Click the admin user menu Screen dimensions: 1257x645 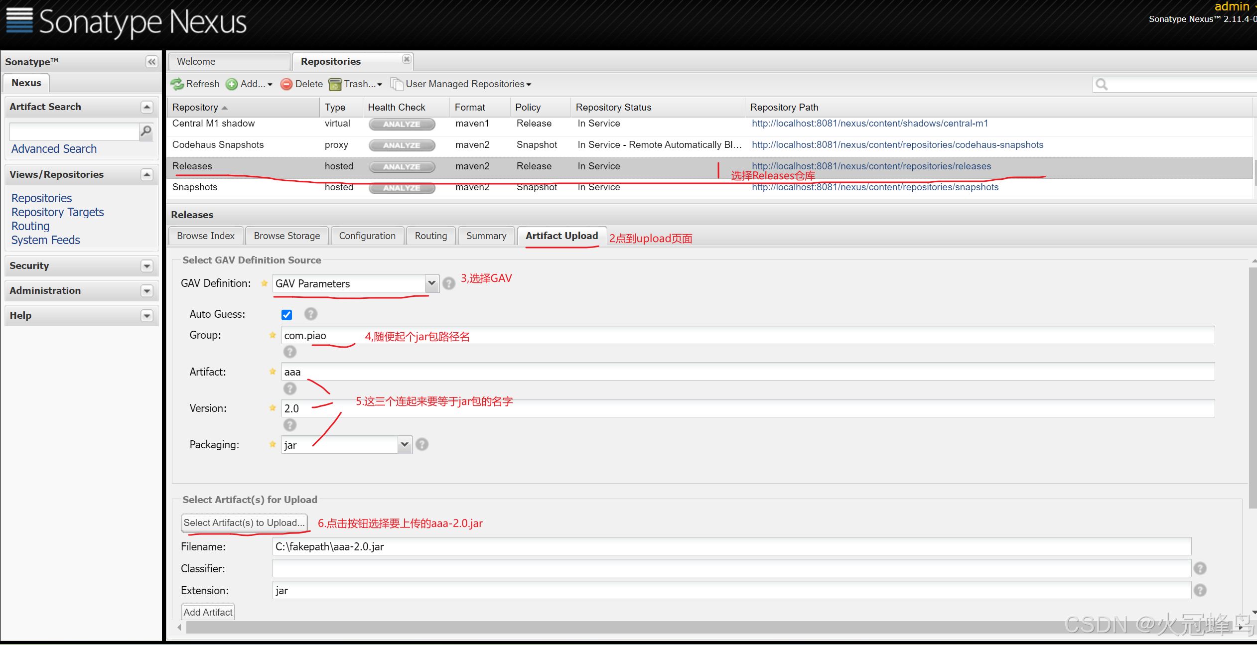(1235, 6)
